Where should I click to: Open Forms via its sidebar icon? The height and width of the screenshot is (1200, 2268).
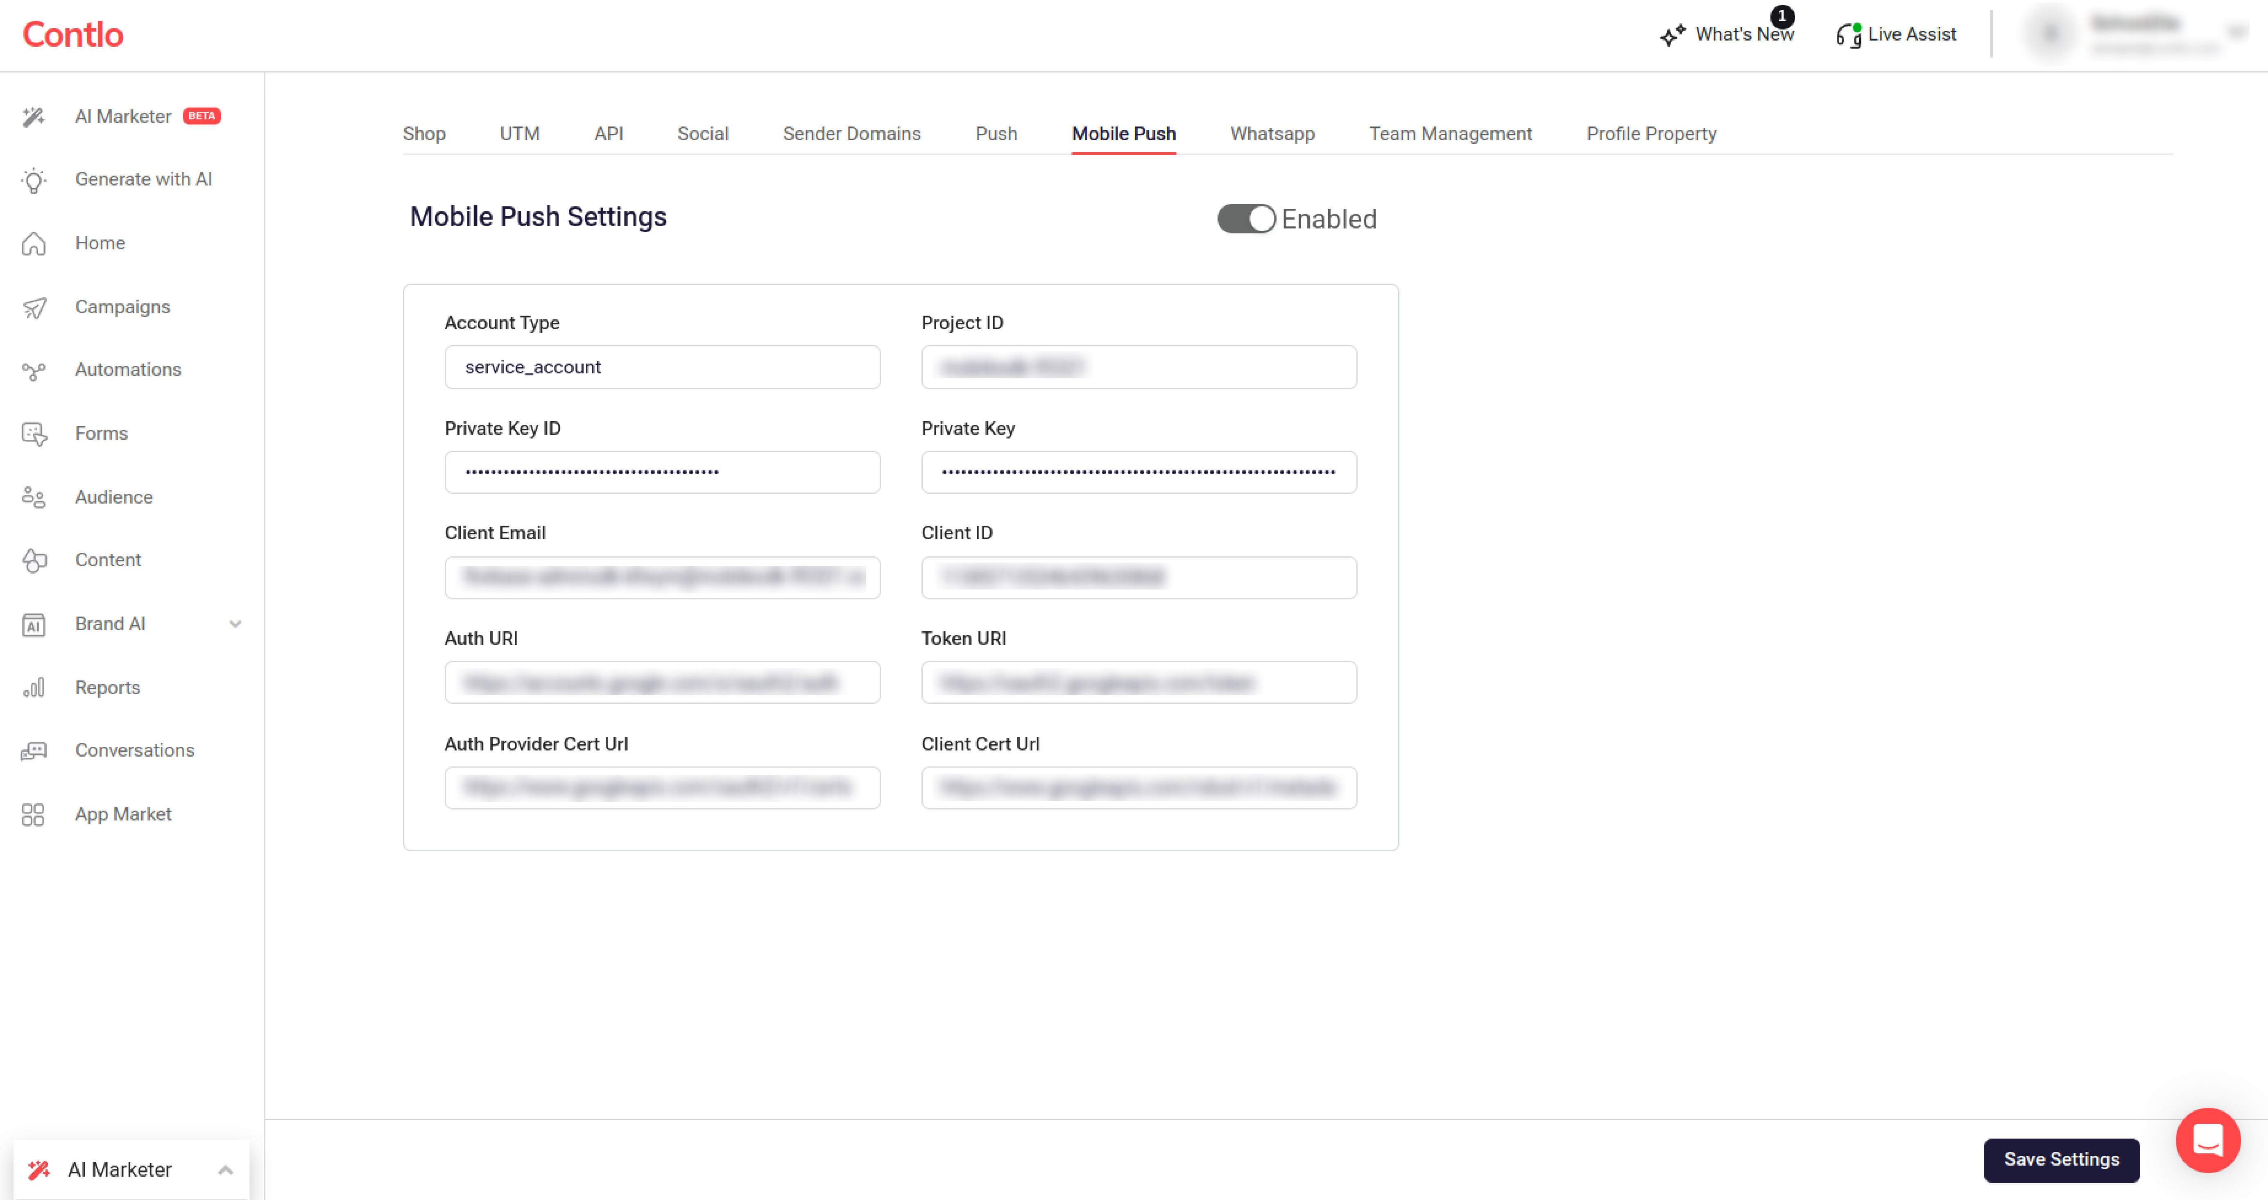[34, 434]
